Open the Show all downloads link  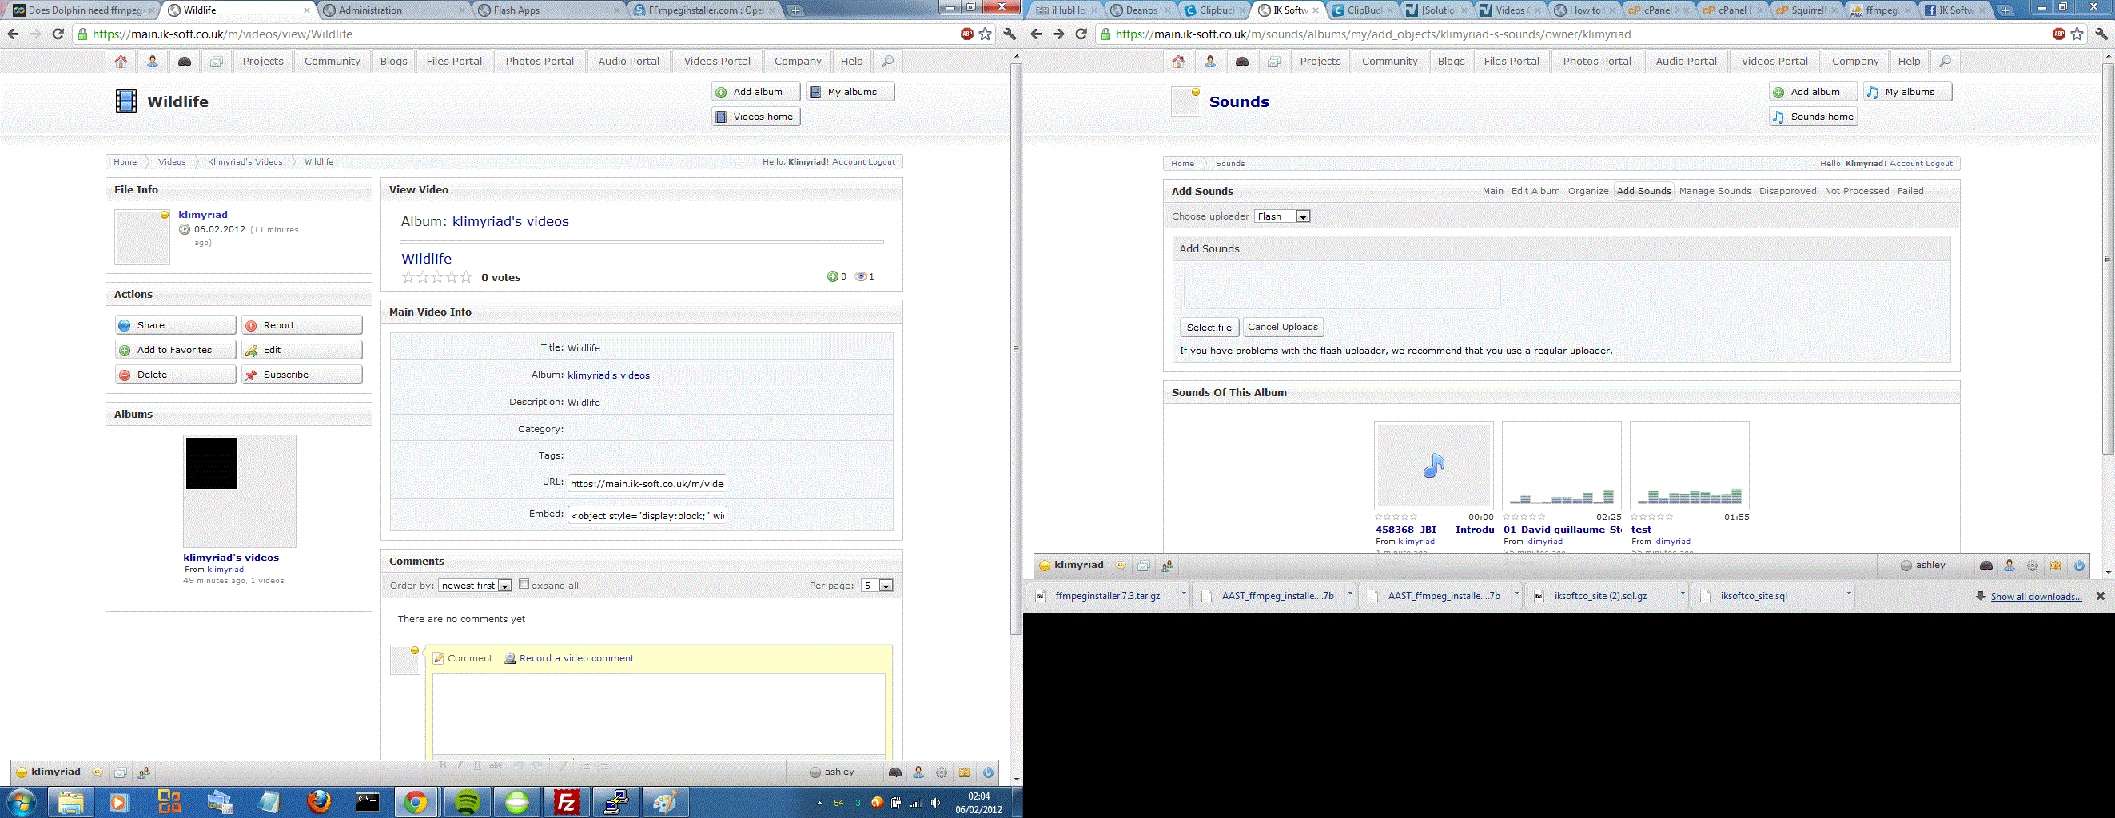(x=2035, y=597)
